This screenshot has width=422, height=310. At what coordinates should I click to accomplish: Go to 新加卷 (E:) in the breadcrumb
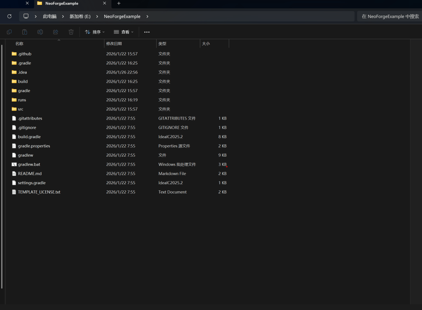pos(80,16)
